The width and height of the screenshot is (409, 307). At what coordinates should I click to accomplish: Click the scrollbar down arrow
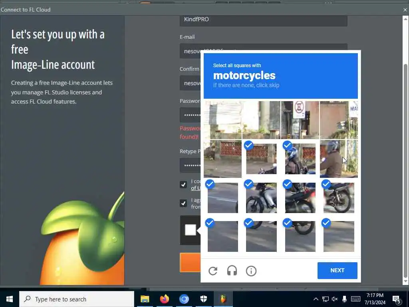pos(405,281)
